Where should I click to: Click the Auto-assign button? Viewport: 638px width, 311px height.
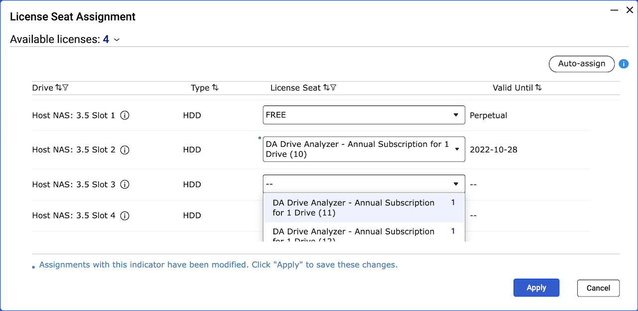581,64
